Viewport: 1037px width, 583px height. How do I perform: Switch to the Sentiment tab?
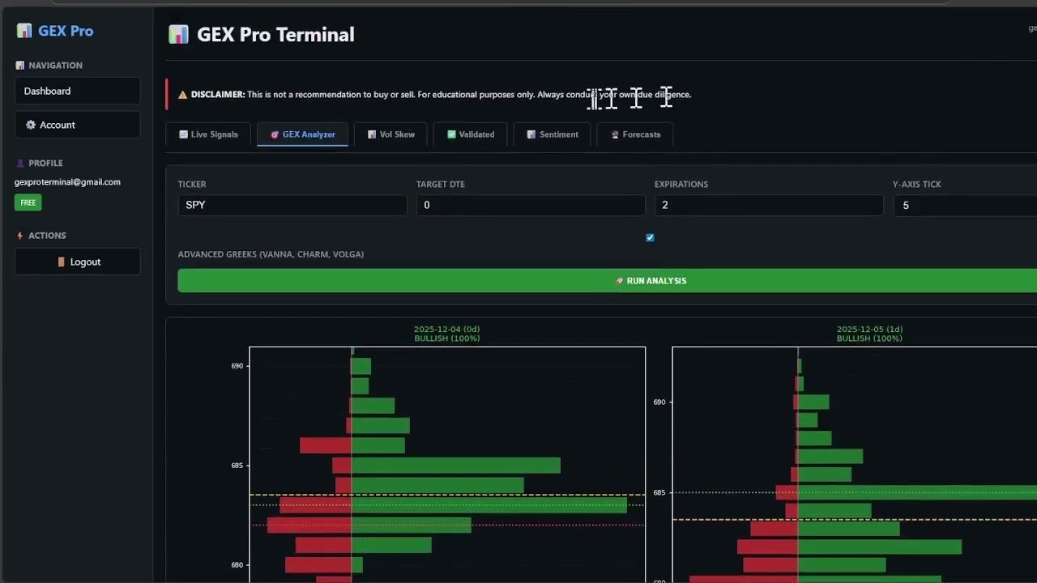pos(552,134)
